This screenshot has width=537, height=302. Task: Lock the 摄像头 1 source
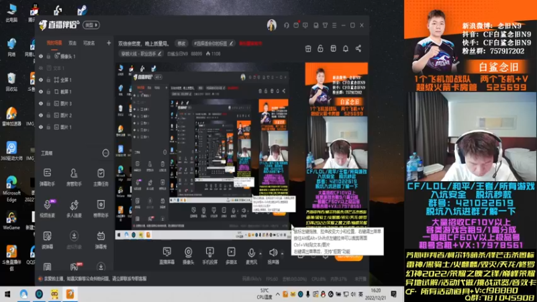tap(48, 56)
